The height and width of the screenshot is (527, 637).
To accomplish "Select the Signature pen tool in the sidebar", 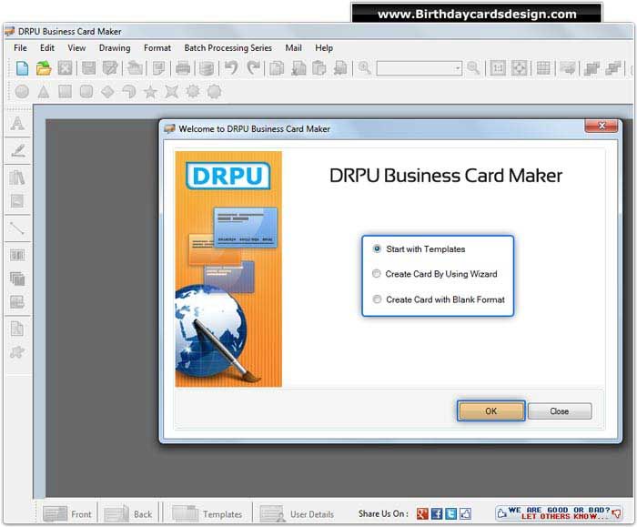I will 18,151.
